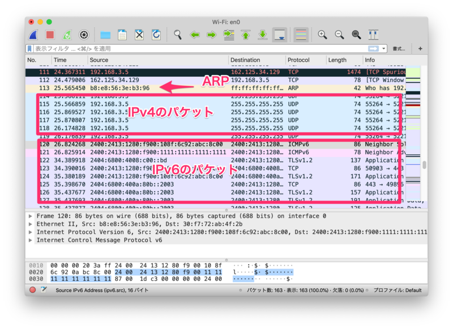Viewport: 453px width, 329px height.
Task: Open a capture file with the folder icon
Action: coord(105,35)
